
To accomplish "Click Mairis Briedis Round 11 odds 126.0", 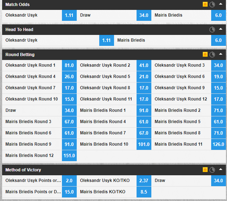I will pos(218,144).
